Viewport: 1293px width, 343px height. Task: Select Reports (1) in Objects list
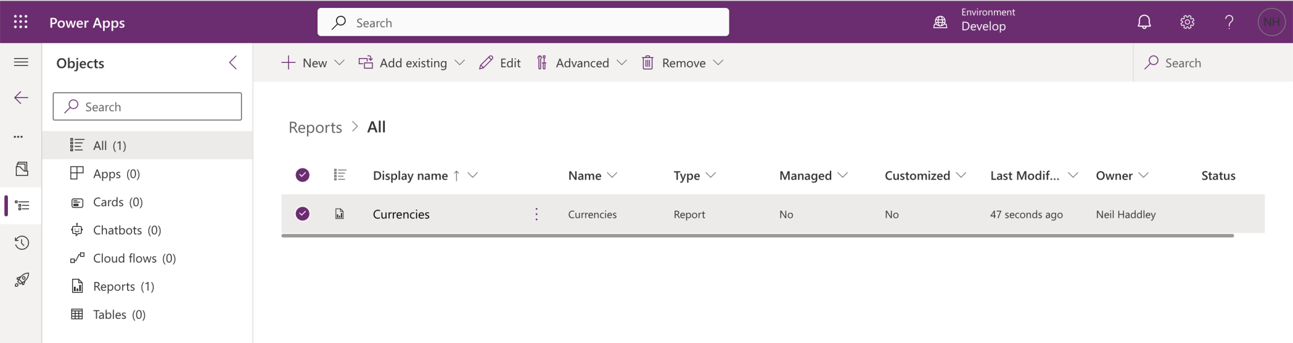coord(123,286)
